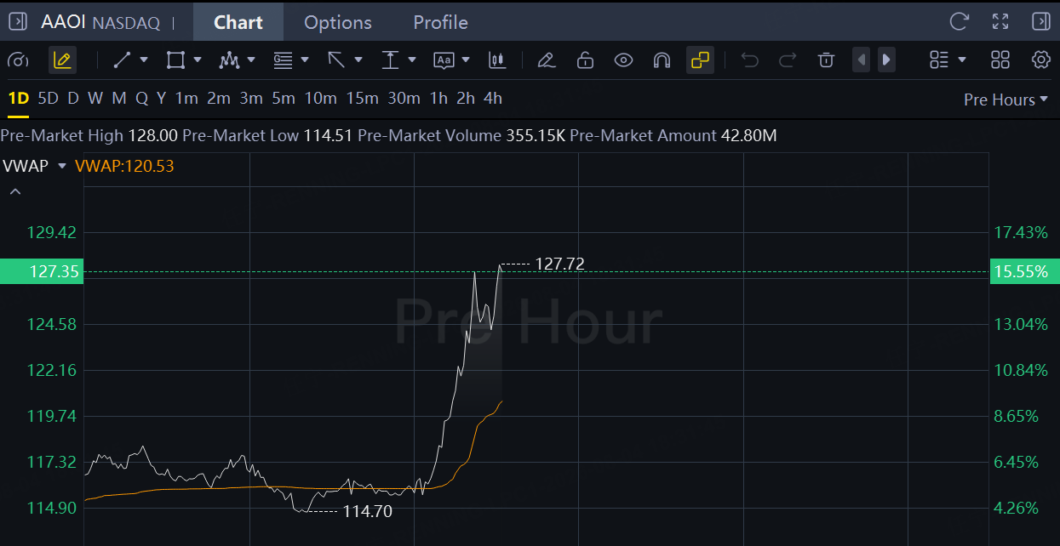Select the D daily timeframe
This screenshot has width=1060, height=546.
73,99
